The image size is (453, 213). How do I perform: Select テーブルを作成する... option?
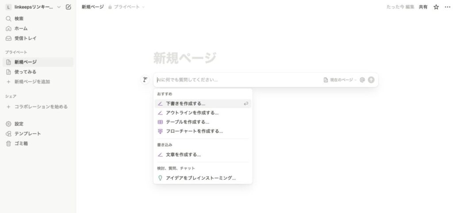point(203,122)
